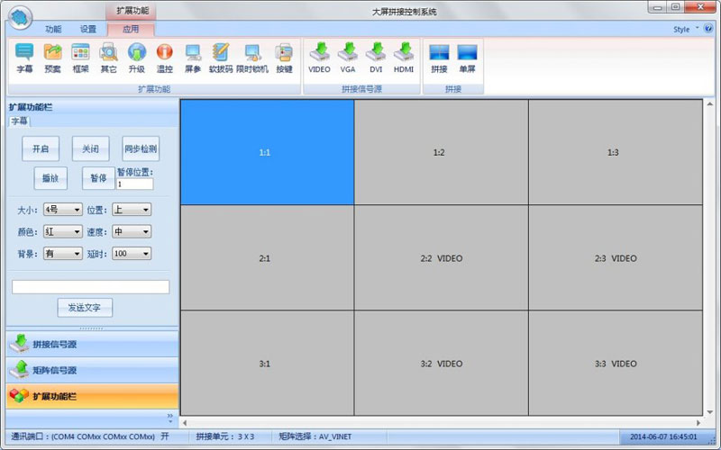Select screen cell 1:1
This screenshot has height=450, width=721.
pyautogui.click(x=267, y=152)
